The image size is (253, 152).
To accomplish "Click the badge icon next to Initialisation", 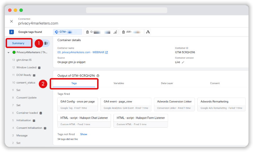I will tap(34, 121).
